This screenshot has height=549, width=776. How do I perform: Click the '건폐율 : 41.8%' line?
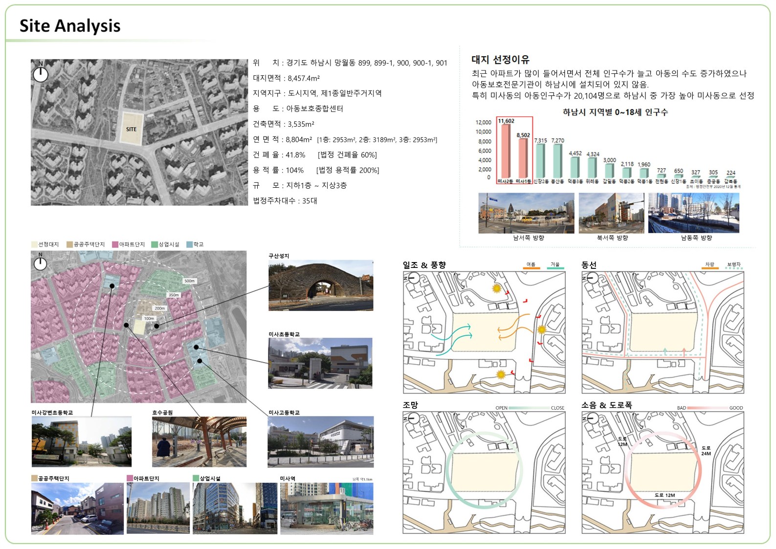pyautogui.click(x=279, y=155)
